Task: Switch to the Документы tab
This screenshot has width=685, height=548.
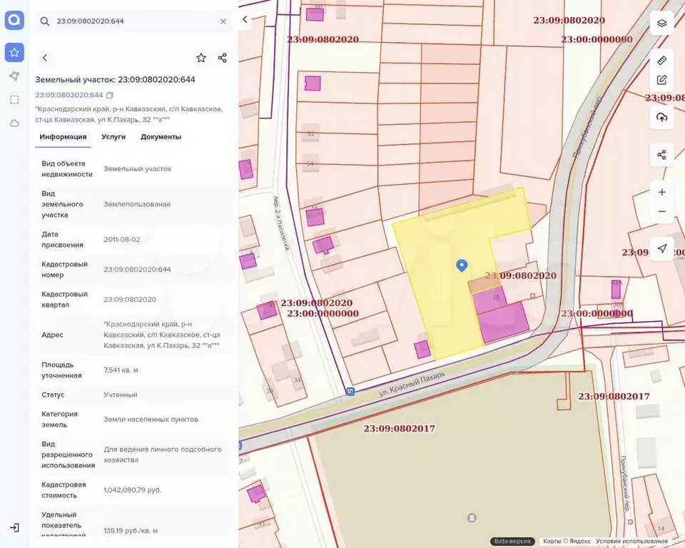Action: pyautogui.click(x=161, y=137)
